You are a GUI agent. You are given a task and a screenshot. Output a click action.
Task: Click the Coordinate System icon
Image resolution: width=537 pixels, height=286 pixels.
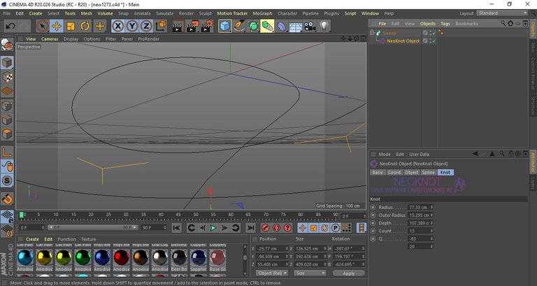(x=161, y=26)
